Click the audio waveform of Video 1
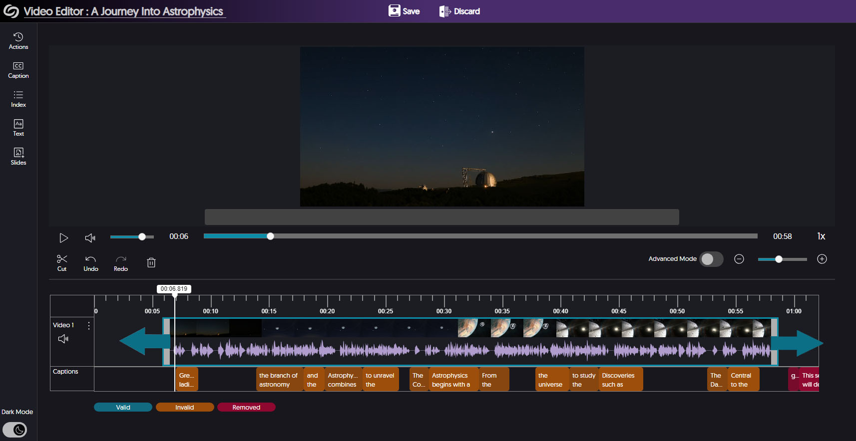856x441 pixels. point(471,351)
